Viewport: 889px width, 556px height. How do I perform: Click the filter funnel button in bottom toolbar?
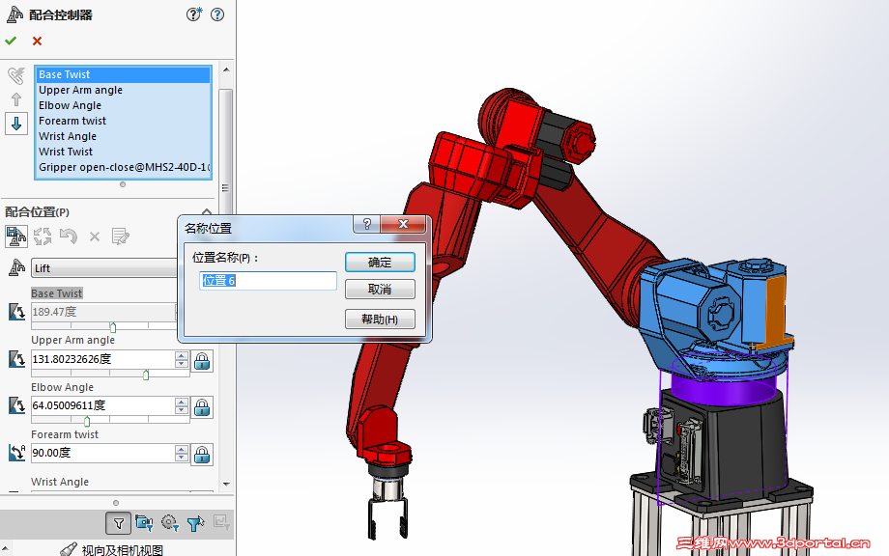119,523
